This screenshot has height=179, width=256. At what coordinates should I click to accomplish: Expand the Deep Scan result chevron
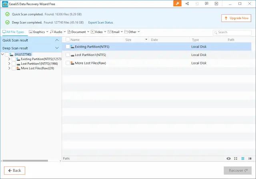pyautogui.click(x=57, y=48)
